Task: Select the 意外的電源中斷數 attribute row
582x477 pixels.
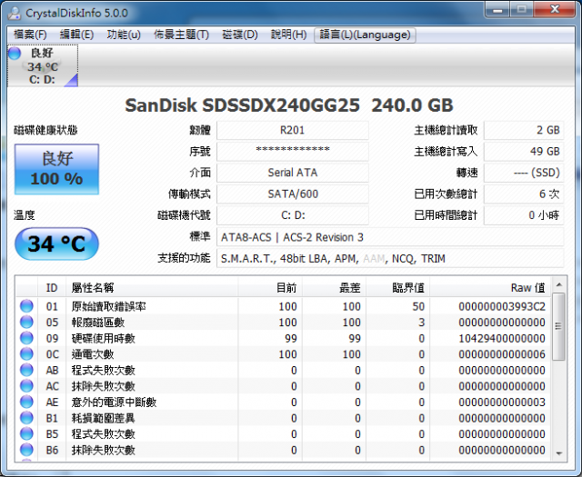Action: click(284, 402)
